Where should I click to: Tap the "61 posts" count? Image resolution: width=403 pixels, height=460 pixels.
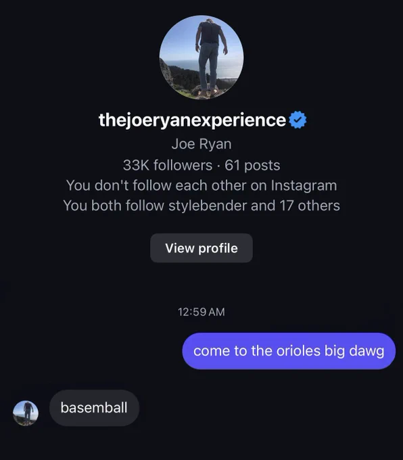tap(252, 165)
